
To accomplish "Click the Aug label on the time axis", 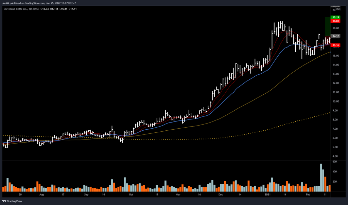I will (x=41, y=195).
